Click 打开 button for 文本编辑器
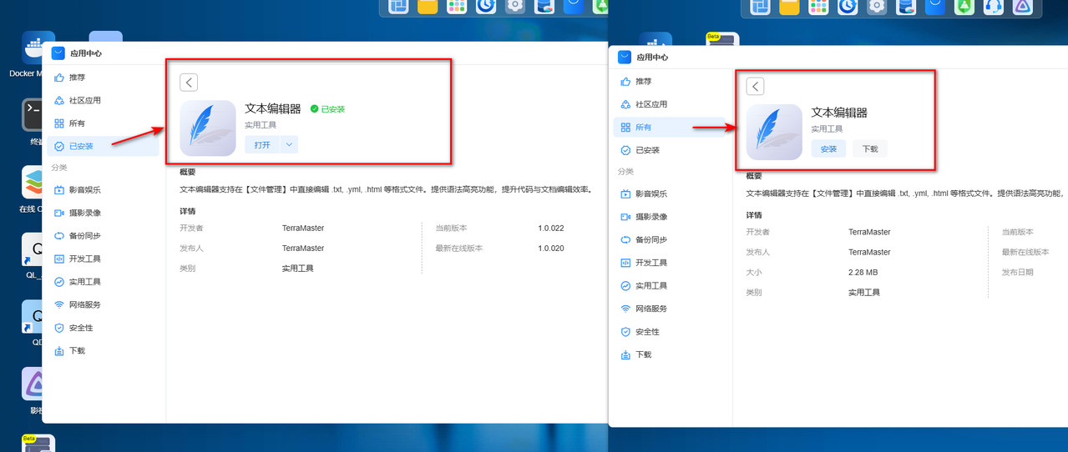The width and height of the screenshot is (1068, 452). click(262, 144)
